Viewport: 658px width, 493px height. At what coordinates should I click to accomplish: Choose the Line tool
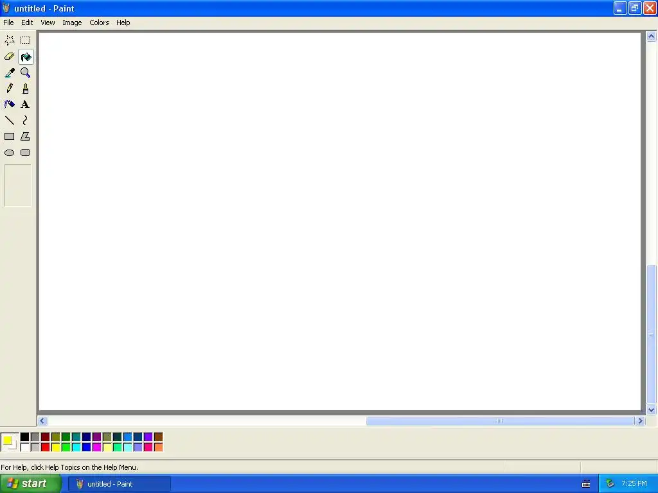click(x=9, y=121)
